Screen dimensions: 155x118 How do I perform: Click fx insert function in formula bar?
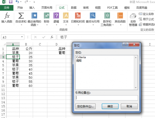click(52, 37)
